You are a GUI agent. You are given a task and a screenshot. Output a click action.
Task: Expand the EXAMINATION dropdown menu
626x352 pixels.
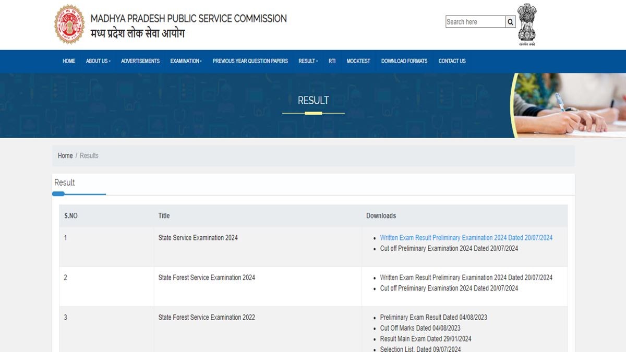pyautogui.click(x=186, y=61)
